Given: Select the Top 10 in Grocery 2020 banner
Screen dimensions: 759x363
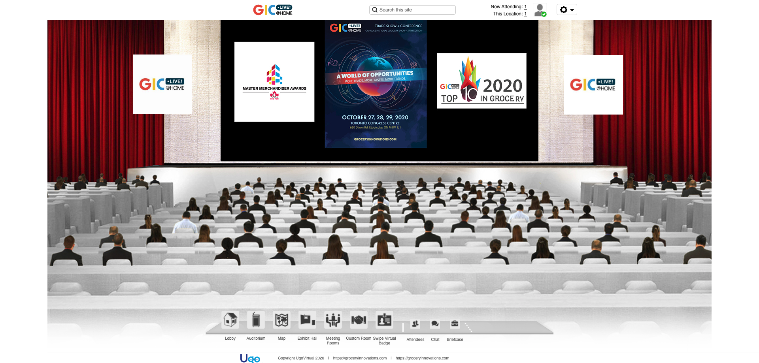Looking at the screenshot, I should click(481, 81).
